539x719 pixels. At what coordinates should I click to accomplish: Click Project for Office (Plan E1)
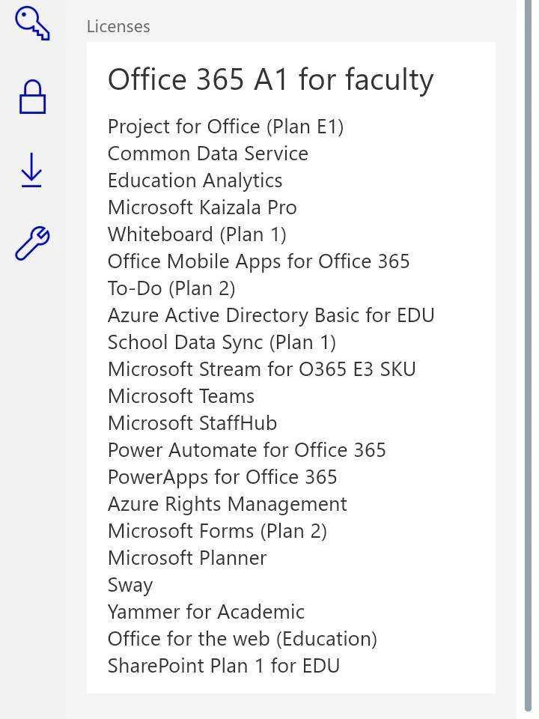[225, 127]
